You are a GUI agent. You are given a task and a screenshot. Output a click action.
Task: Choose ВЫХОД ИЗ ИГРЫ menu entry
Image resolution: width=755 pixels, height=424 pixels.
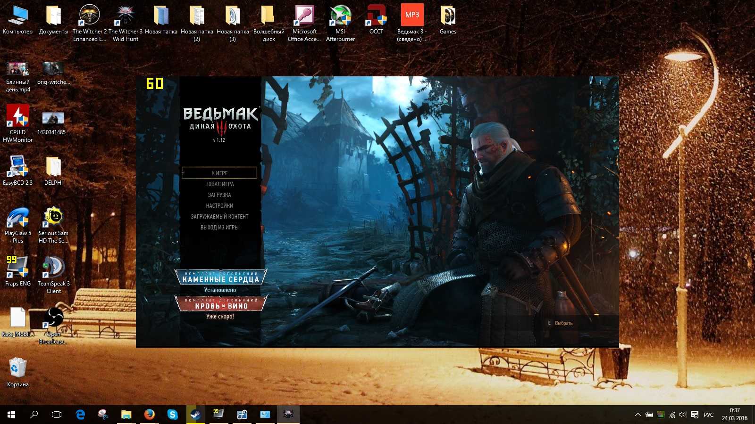click(x=219, y=228)
